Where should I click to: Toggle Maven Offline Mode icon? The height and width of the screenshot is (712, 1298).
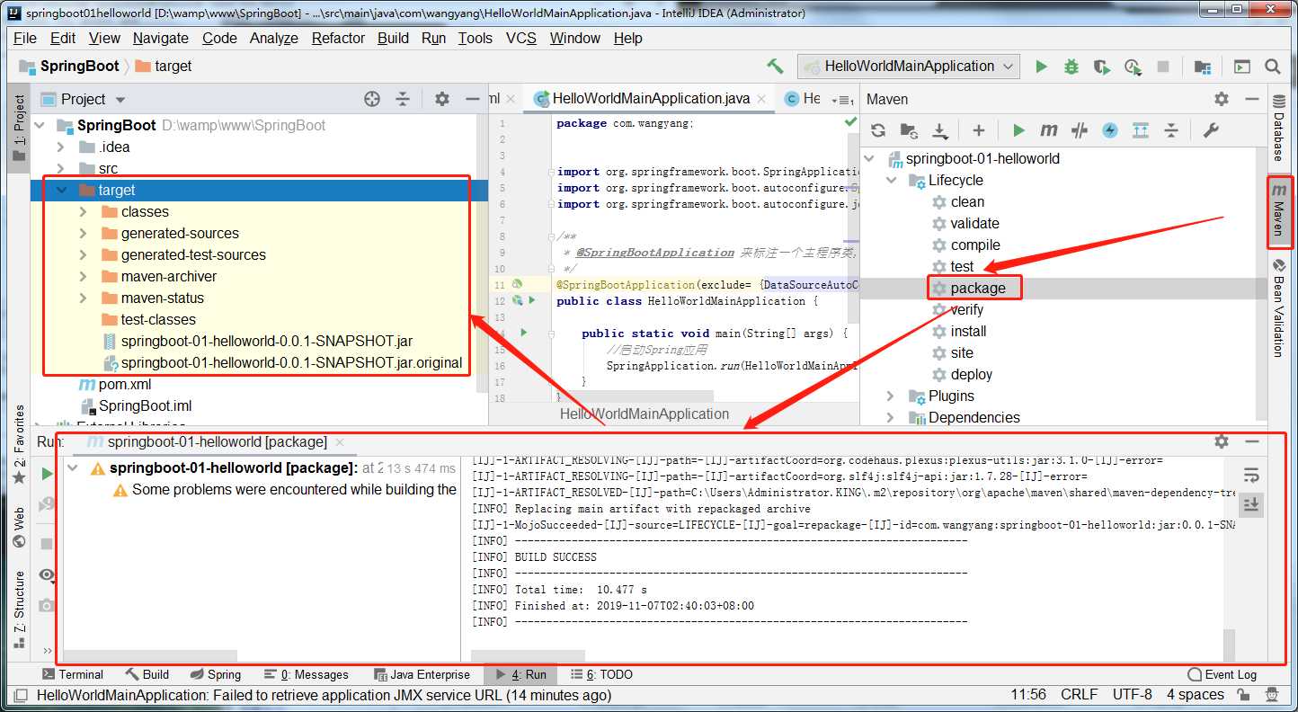(1080, 130)
